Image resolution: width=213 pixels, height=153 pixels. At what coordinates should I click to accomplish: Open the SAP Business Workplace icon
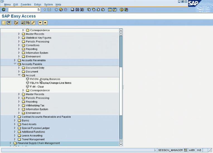(16, 23)
